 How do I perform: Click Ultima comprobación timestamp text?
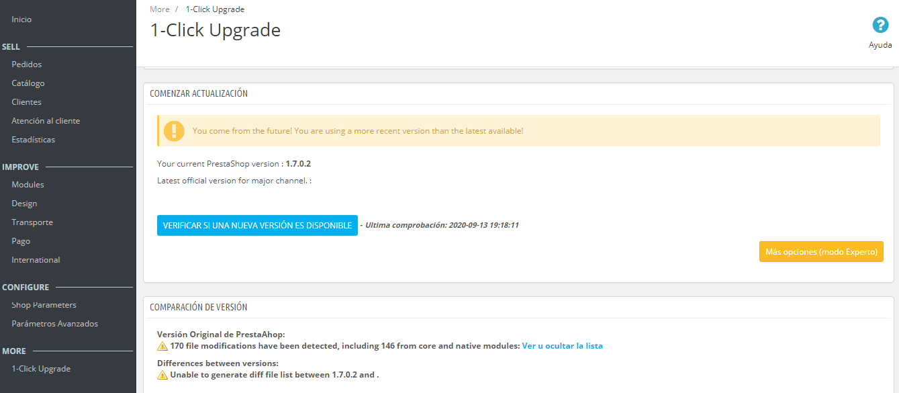pyautogui.click(x=442, y=225)
